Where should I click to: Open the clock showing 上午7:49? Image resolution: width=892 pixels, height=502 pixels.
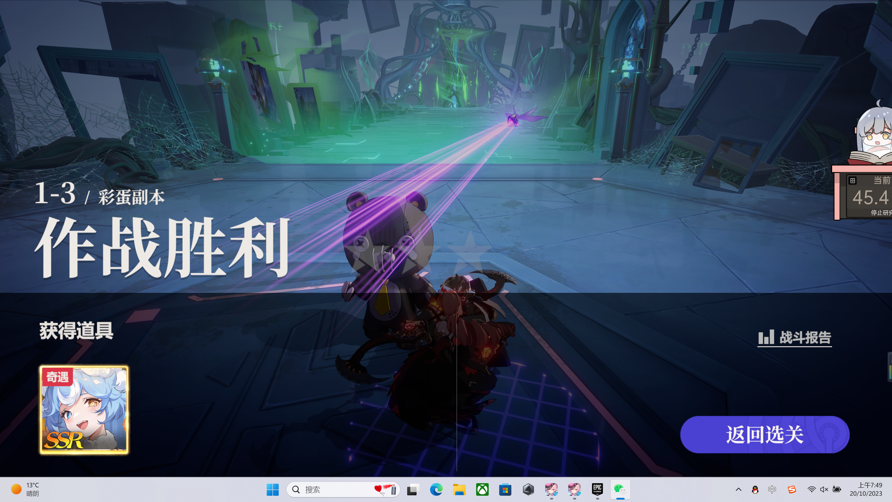point(866,489)
